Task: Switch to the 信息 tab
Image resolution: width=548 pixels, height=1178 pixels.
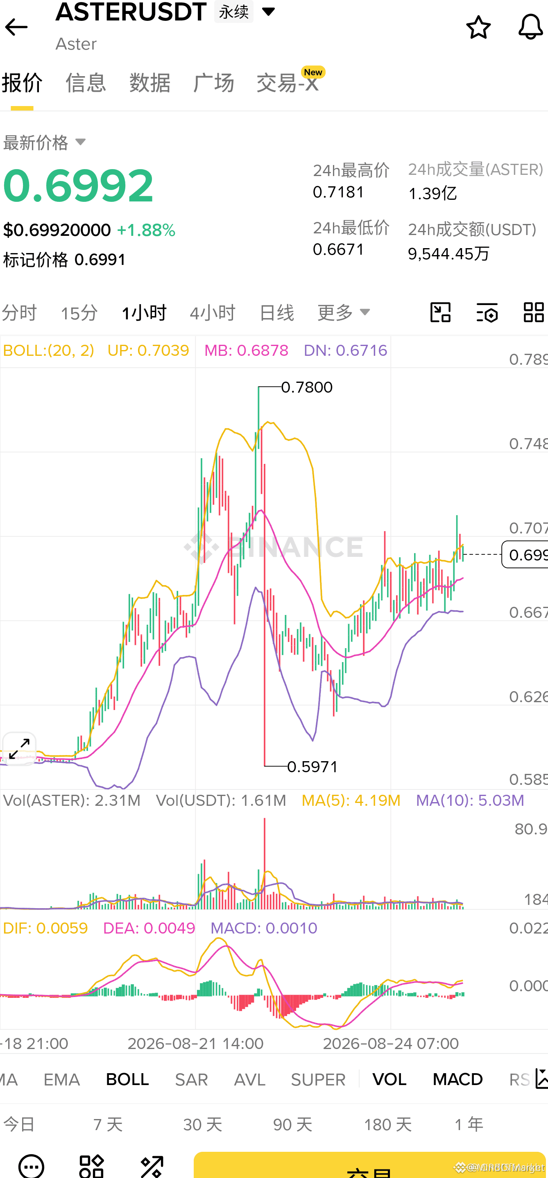Action: point(86,83)
